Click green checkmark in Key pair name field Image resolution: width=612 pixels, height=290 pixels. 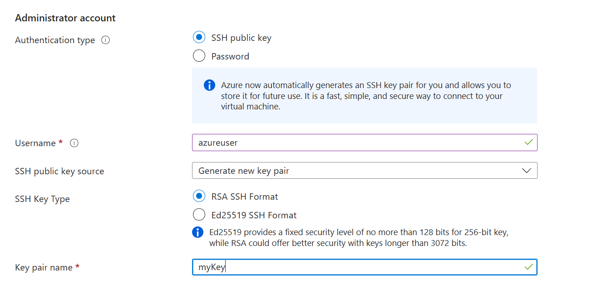pos(528,267)
